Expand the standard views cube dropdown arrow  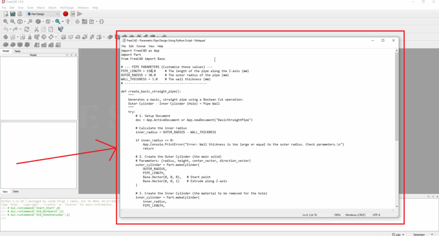[x=24, y=21]
